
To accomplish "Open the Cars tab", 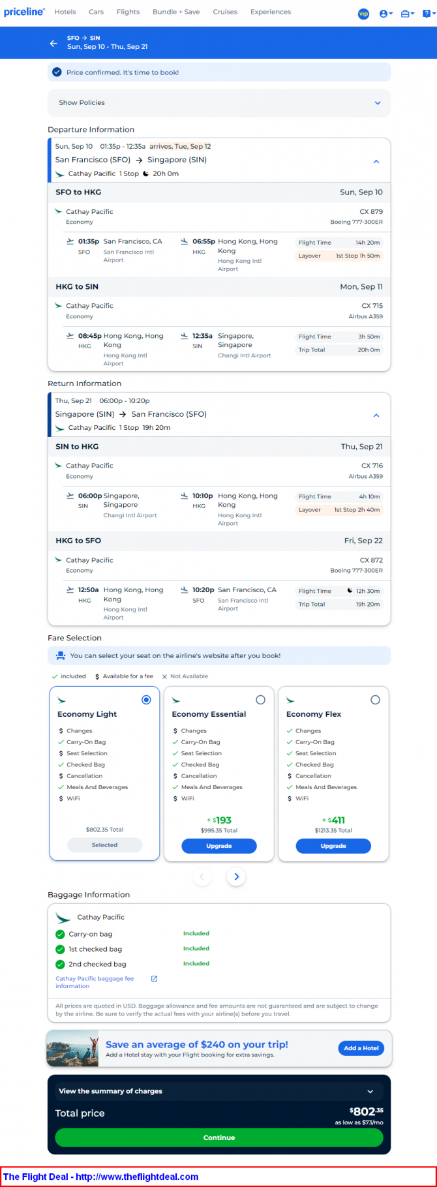I will tap(97, 12).
